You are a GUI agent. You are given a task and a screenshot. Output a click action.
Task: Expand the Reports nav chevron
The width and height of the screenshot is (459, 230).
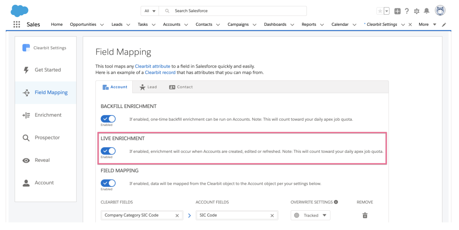pos(322,24)
